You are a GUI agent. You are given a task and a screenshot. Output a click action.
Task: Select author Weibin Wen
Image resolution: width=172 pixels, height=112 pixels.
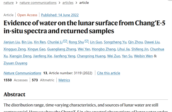(x=143, y=56)
